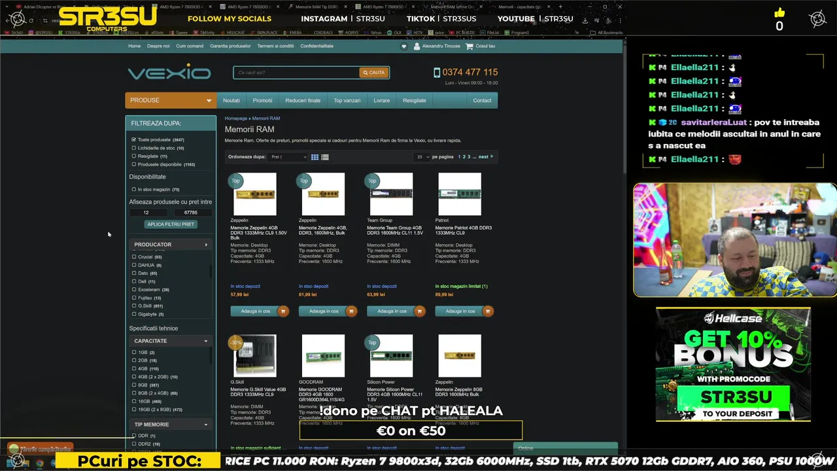Check the Resigilate filter checkbox

click(134, 156)
